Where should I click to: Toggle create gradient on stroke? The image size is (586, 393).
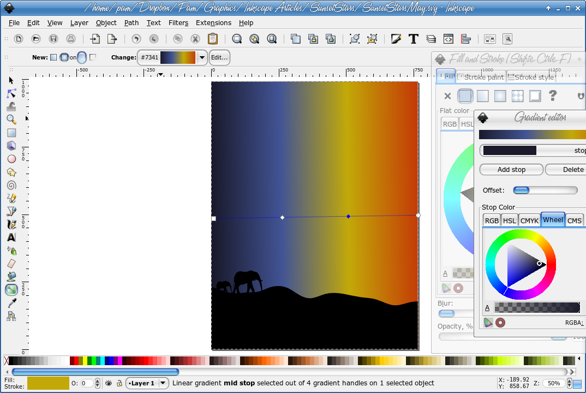(x=93, y=57)
